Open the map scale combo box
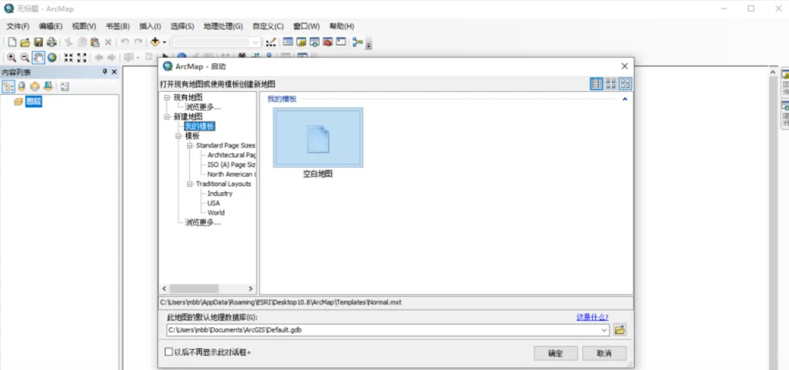The image size is (789, 370). pos(216,42)
